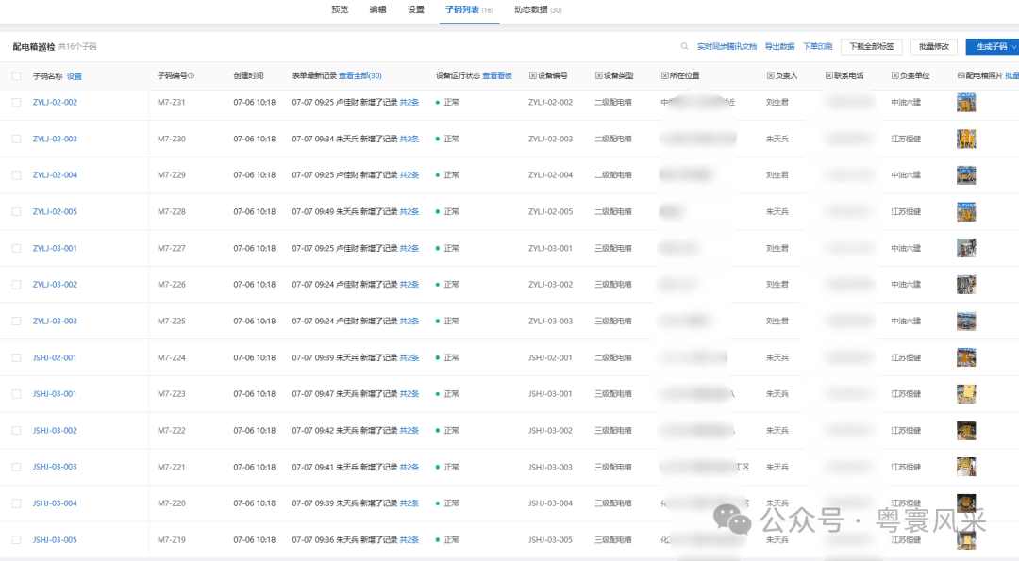Viewport: 1019px width, 561px height.
Task: Open the photo thumbnail in the ZYLJ-02-002 row
Action: click(x=965, y=102)
